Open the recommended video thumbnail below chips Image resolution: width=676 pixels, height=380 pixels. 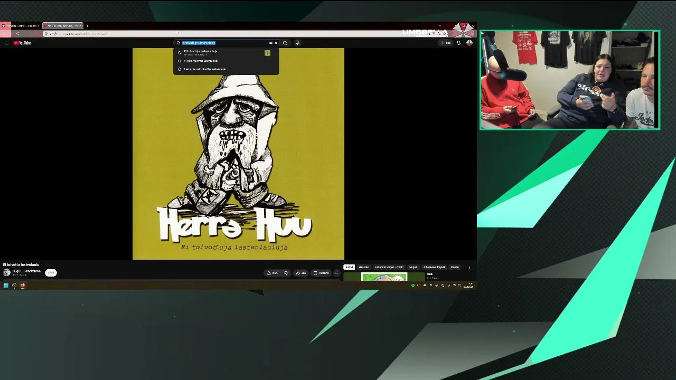pos(384,277)
